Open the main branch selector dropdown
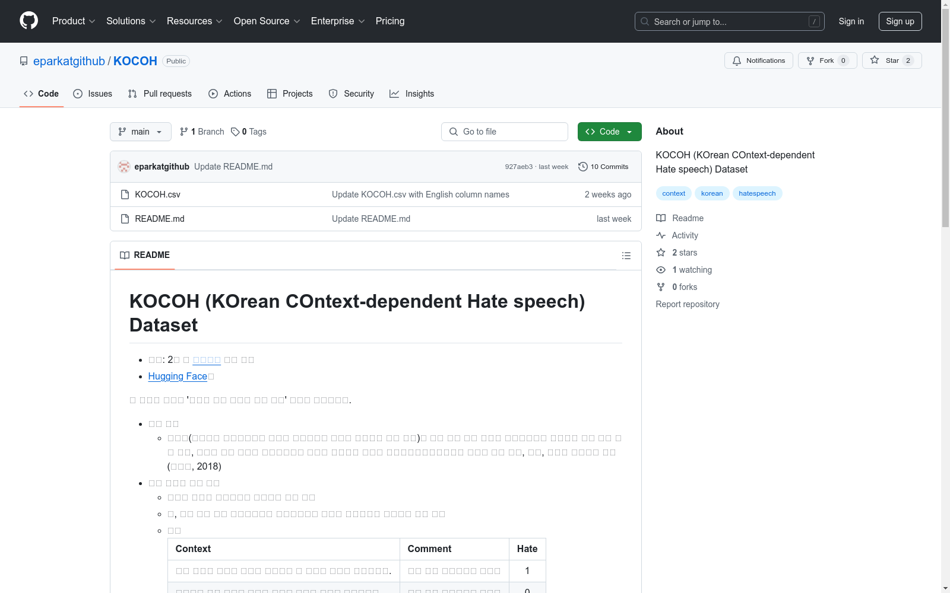This screenshot has height=593, width=950. tap(140, 132)
